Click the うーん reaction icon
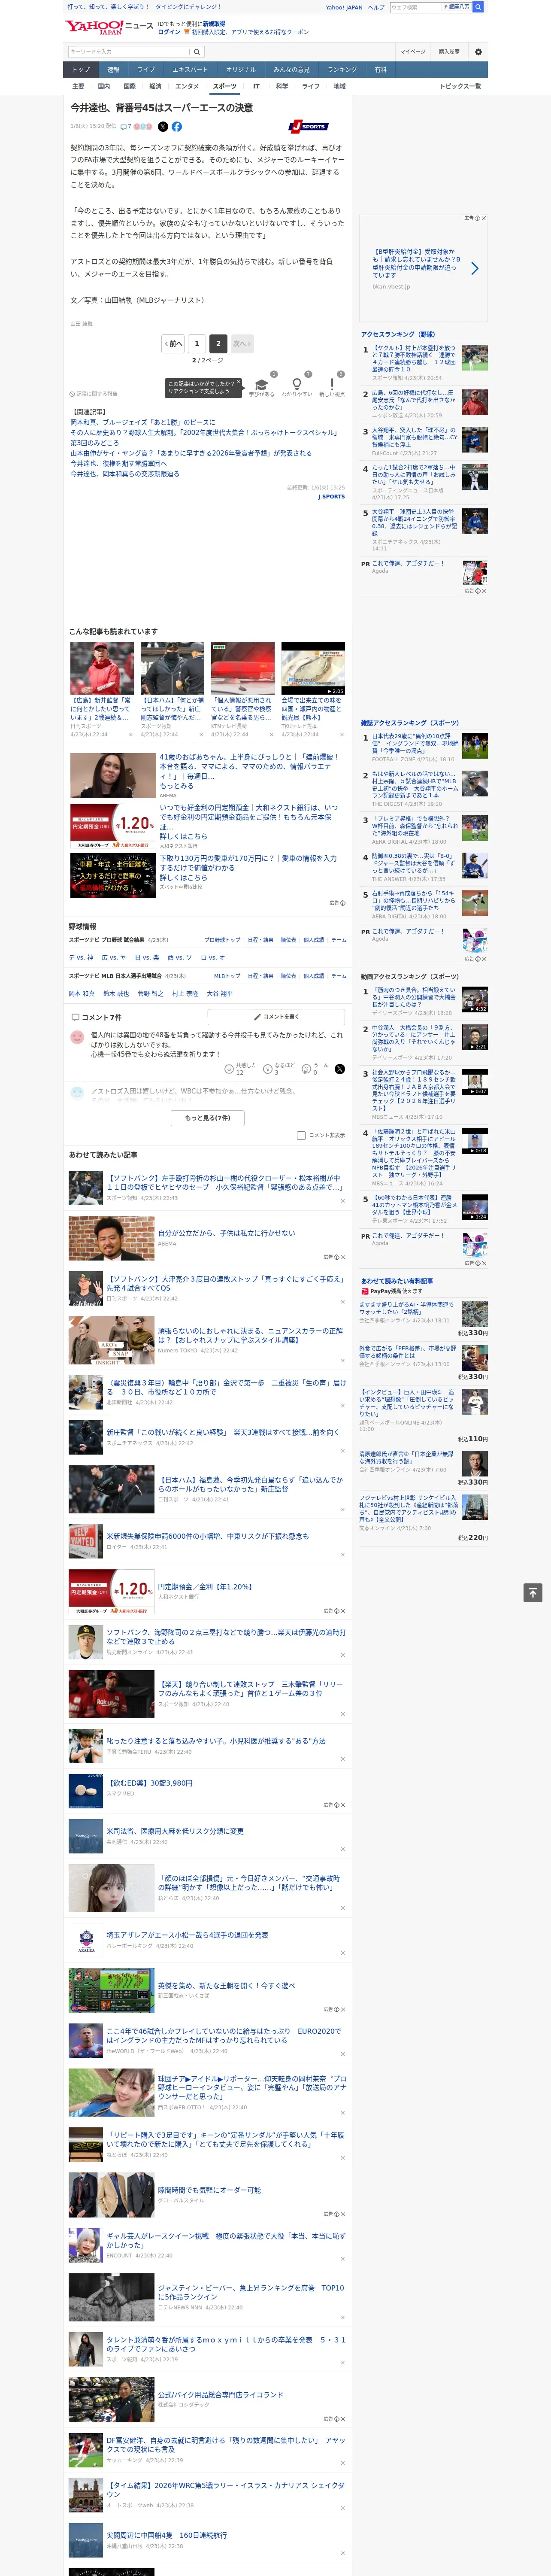Viewport: 551px width, 2576px height. 306,1068
